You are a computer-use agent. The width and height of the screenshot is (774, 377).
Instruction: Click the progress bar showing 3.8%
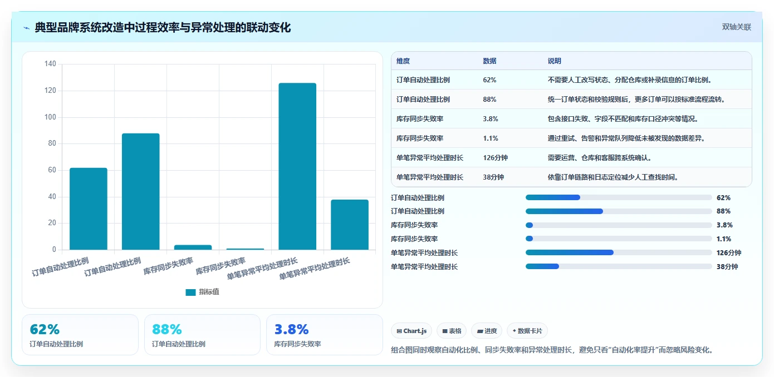(x=619, y=225)
